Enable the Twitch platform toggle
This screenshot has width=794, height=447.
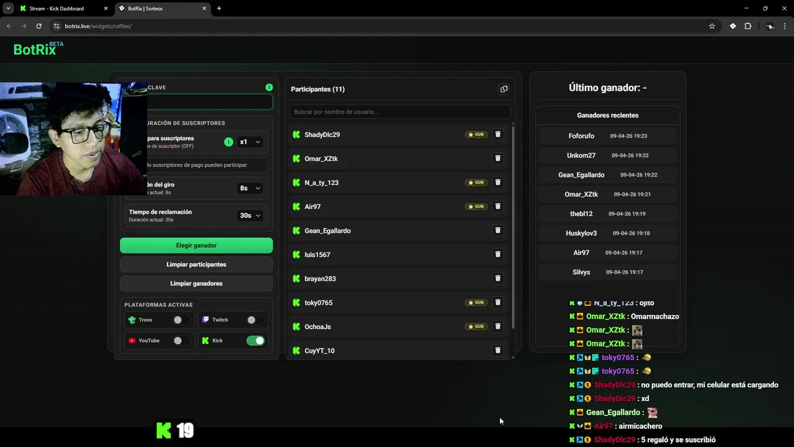pos(255,320)
